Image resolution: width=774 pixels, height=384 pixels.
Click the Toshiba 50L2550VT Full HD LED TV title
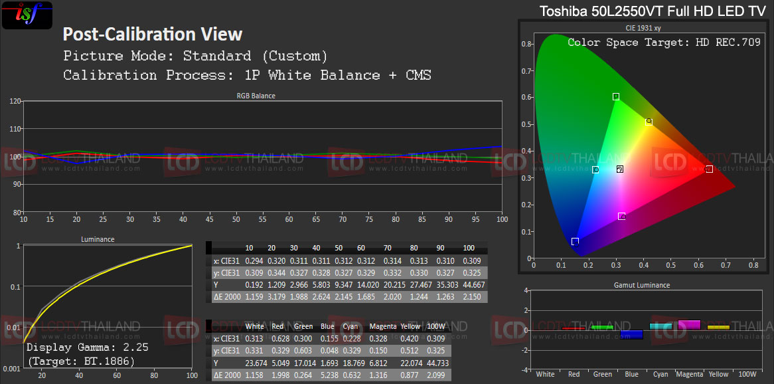click(652, 11)
